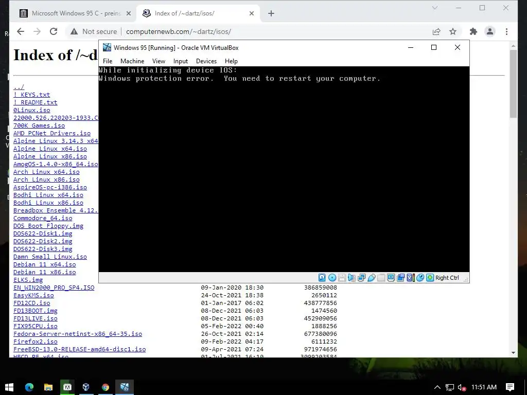Download AspireOS-pc-i386.iso
This screenshot has width=527, height=395.
[50, 187]
